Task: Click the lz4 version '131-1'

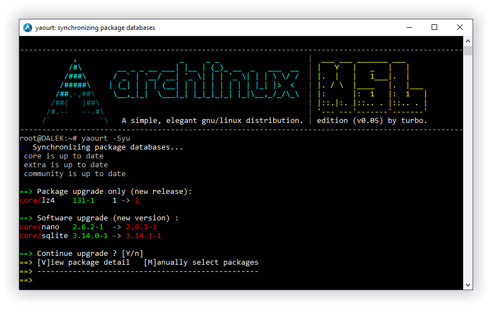Action: (x=84, y=200)
